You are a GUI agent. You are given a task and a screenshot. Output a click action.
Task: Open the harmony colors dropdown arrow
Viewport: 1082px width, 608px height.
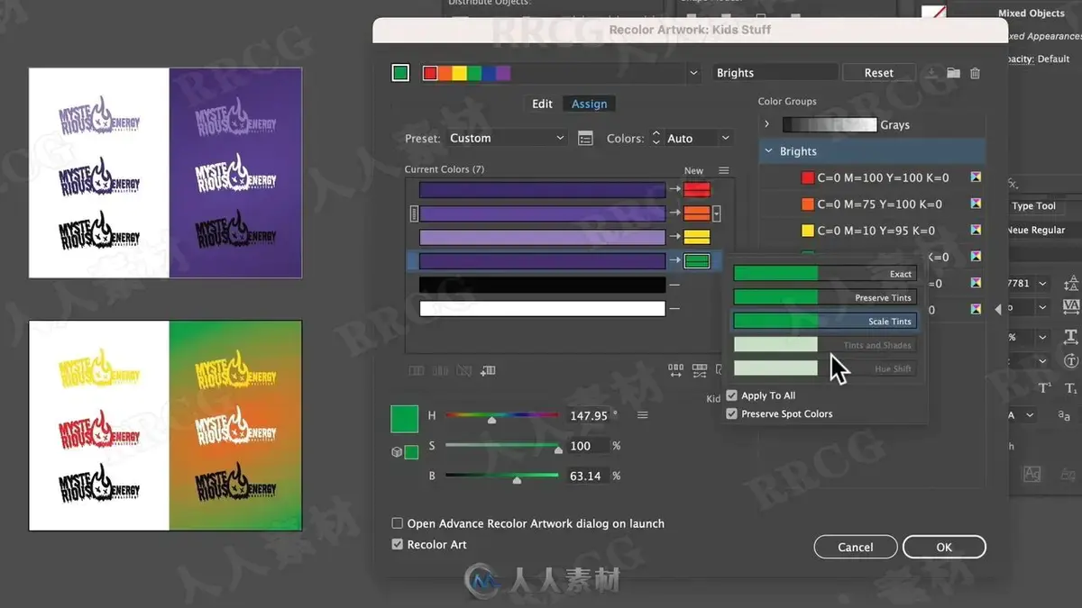pyautogui.click(x=693, y=73)
